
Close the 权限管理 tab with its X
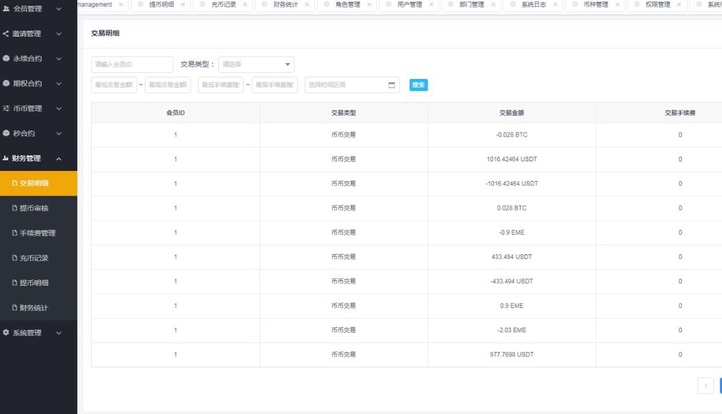pos(679,4)
